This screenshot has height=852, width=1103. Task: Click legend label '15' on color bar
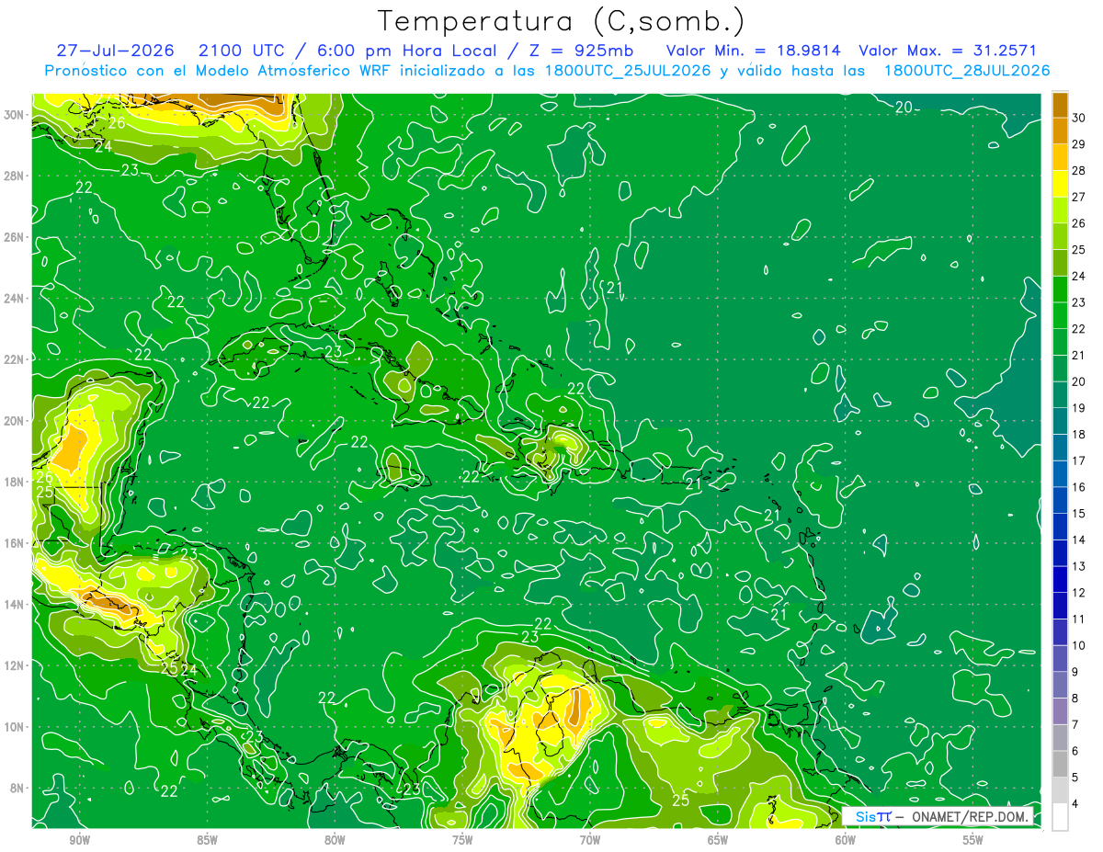1079,514
